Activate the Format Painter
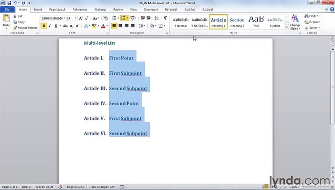335x190 pixels. coord(25,28)
